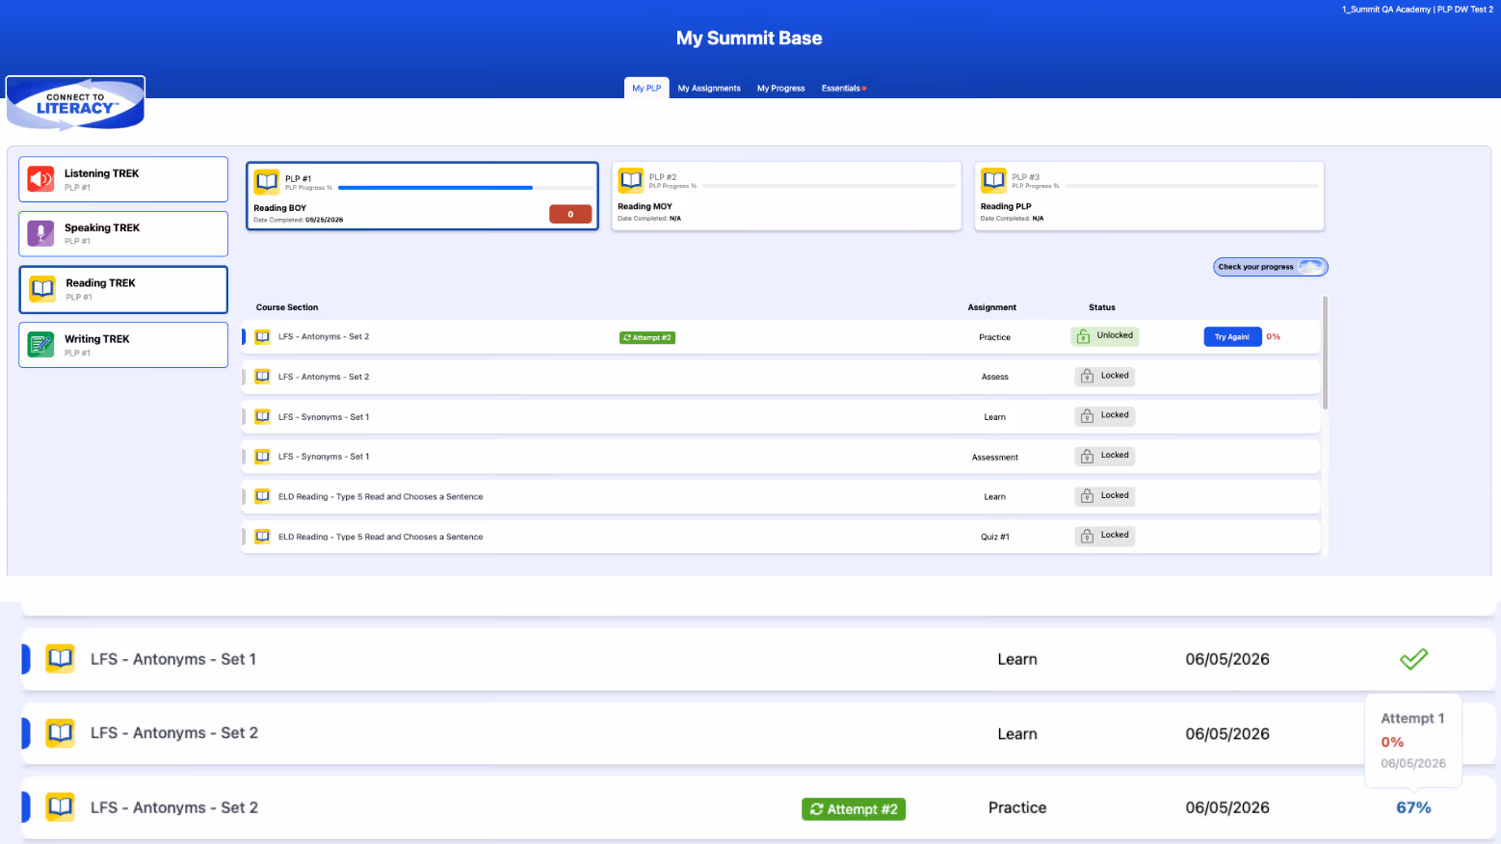The image size is (1501, 844).
Task: Select the PLP #1 Reading BOY card
Action: tap(422, 197)
